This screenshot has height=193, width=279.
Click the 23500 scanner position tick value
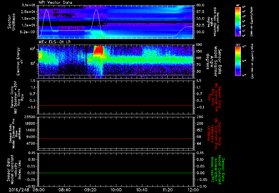pos(29,117)
